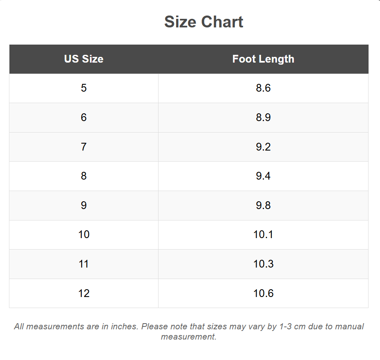Click US size 5 cell

pyautogui.click(x=84, y=88)
